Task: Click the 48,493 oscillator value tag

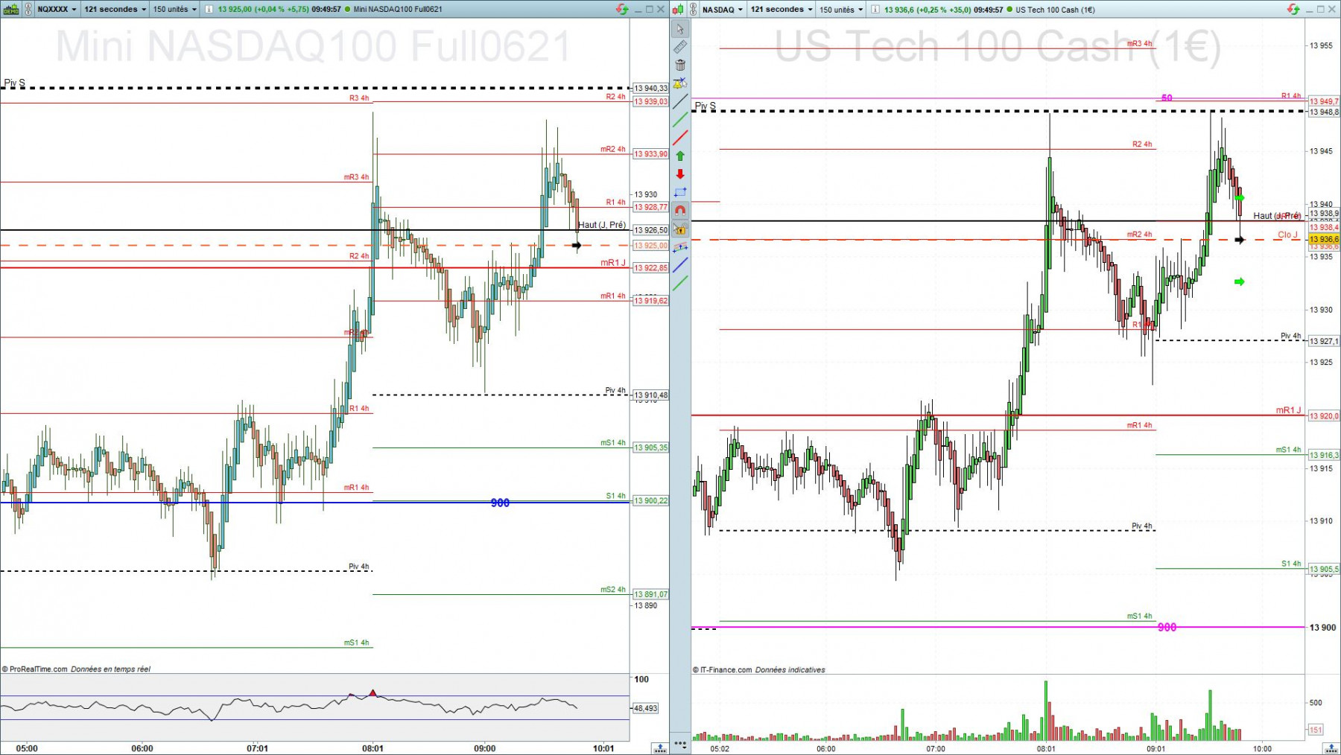Action: [x=645, y=708]
